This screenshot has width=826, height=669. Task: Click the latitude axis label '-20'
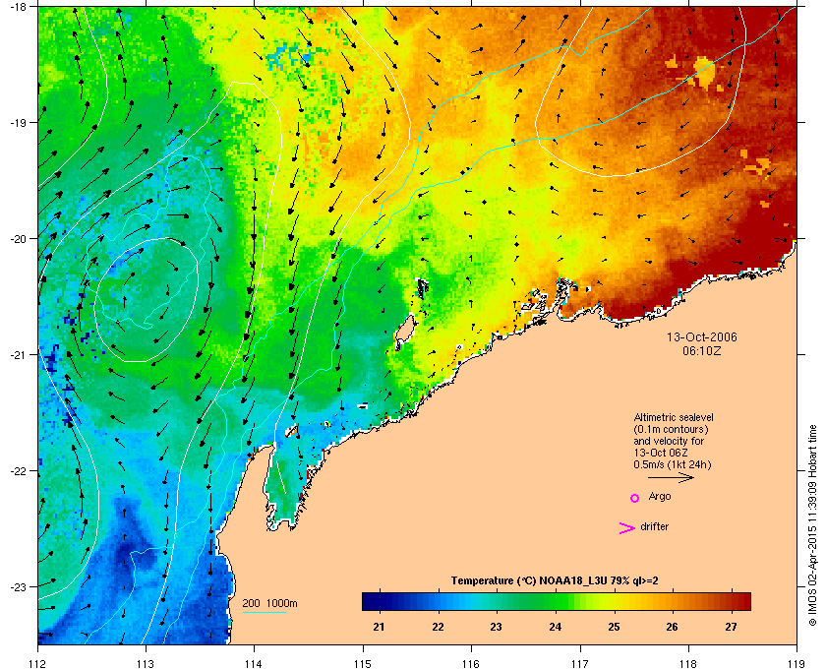18,238
